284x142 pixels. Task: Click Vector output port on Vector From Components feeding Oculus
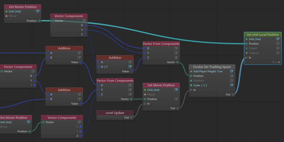click(x=177, y=62)
